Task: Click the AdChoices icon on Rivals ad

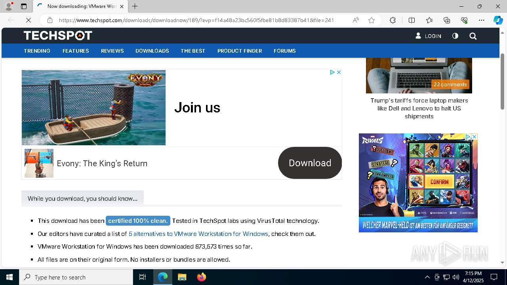Action: click(468, 137)
